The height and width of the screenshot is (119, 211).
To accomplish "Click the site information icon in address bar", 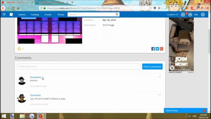I will coord(42,8).
